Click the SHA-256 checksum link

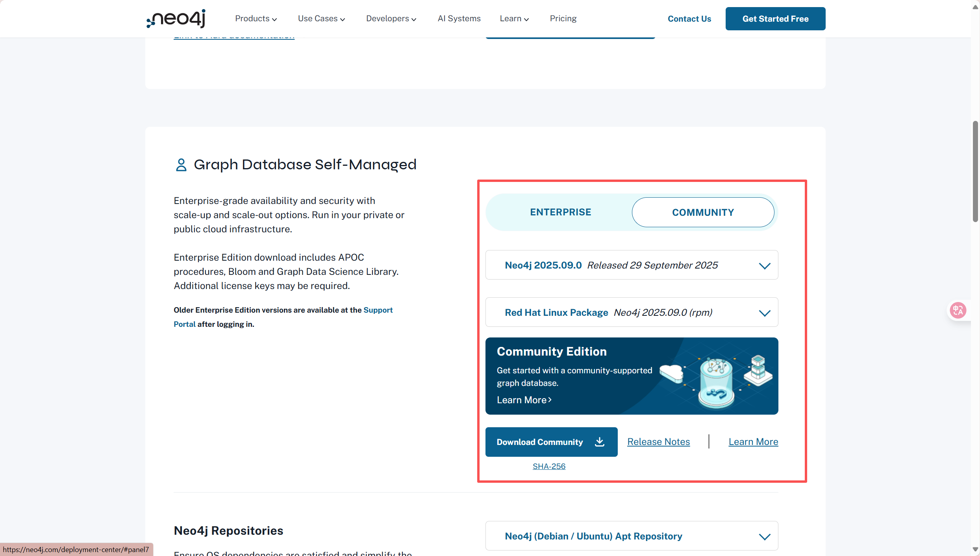click(549, 466)
